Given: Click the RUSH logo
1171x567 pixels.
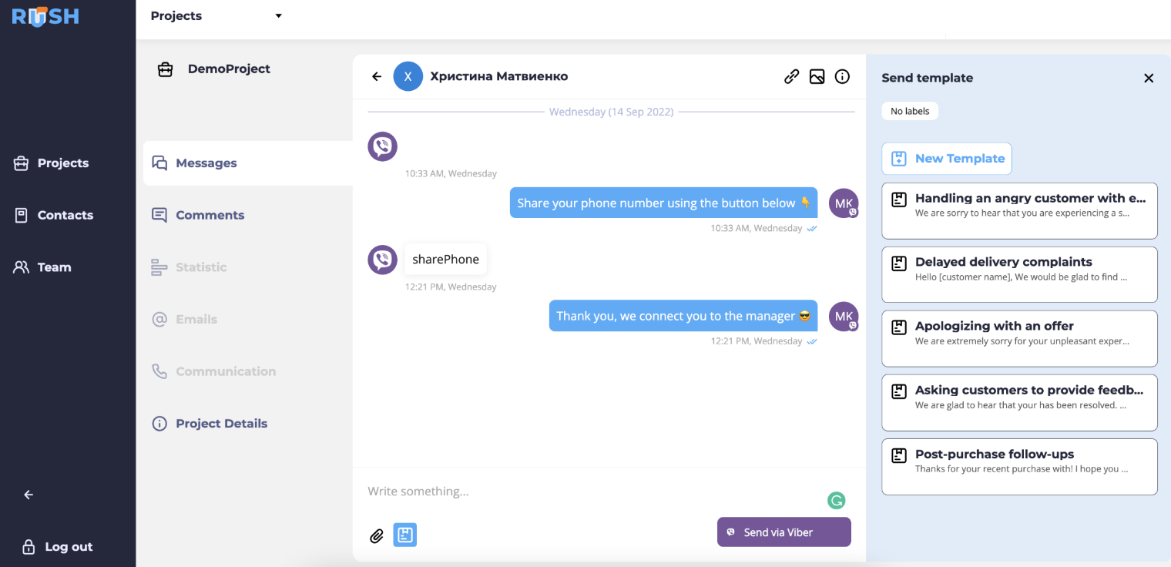Looking at the screenshot, I should coord(45,17).
